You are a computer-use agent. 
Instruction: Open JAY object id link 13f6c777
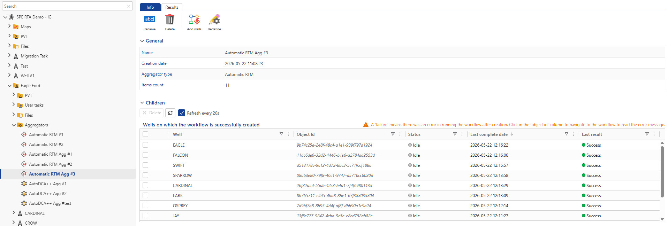[334, 216]
